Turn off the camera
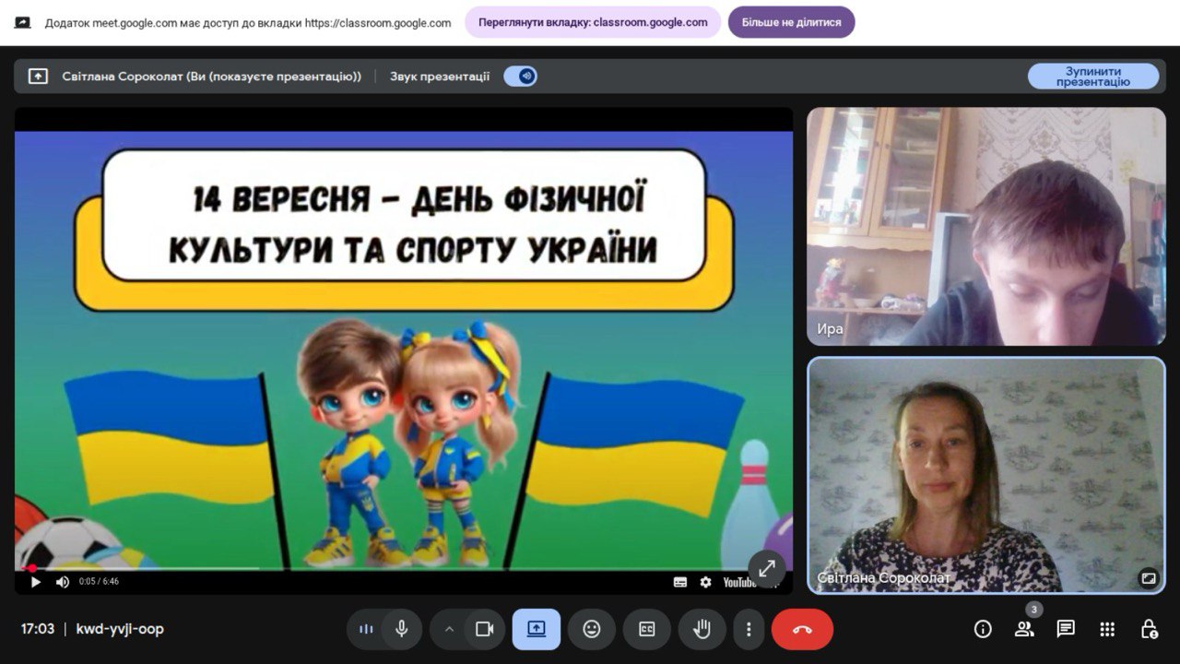1180x664 pixels. (484, 629)
